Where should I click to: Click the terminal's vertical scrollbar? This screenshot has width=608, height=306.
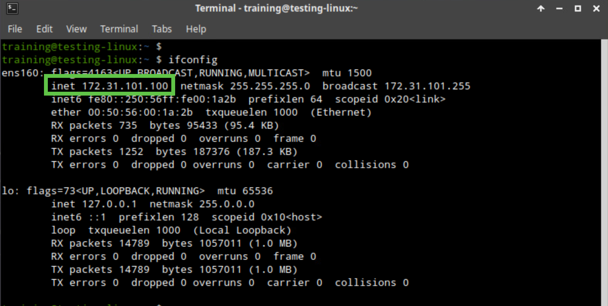tap(604, 172)
